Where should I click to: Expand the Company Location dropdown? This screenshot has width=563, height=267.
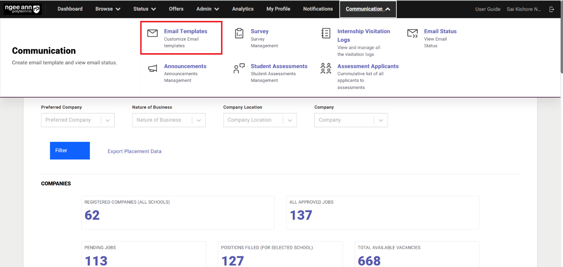coord(290,121)
